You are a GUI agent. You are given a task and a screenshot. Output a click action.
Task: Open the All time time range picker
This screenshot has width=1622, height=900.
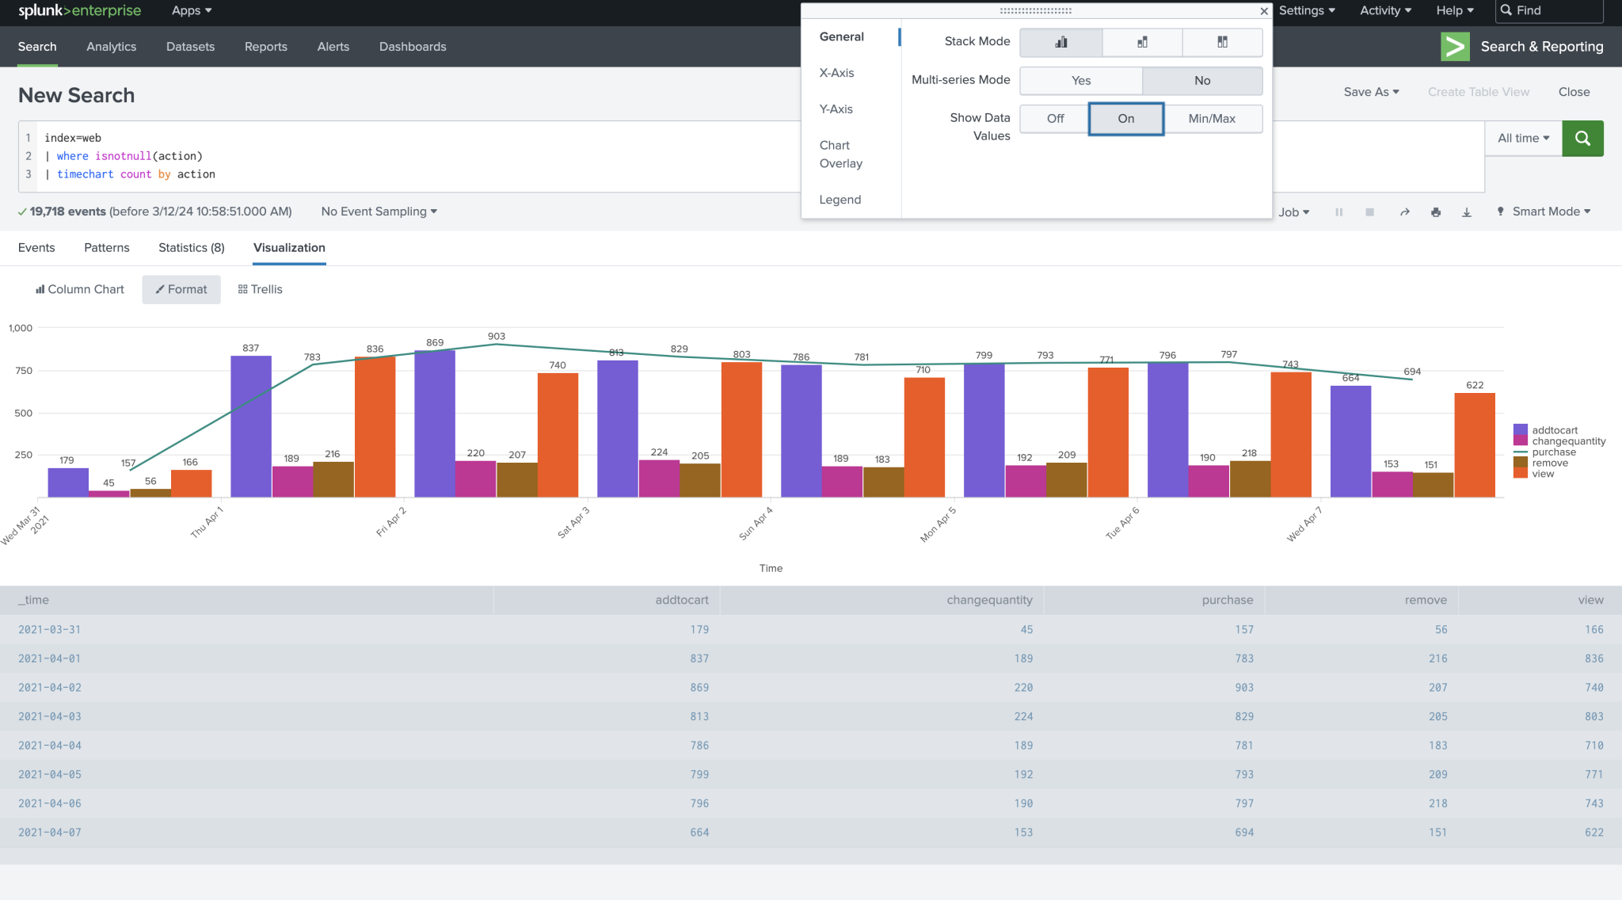tap(1521, 137)
